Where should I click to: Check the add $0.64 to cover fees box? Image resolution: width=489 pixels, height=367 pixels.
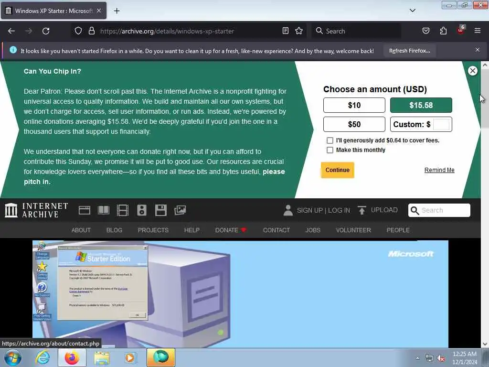330,140
